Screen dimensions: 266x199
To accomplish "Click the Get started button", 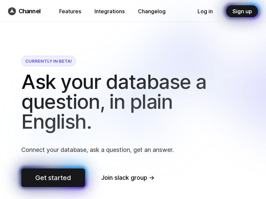I will click(x=53, y=178).
